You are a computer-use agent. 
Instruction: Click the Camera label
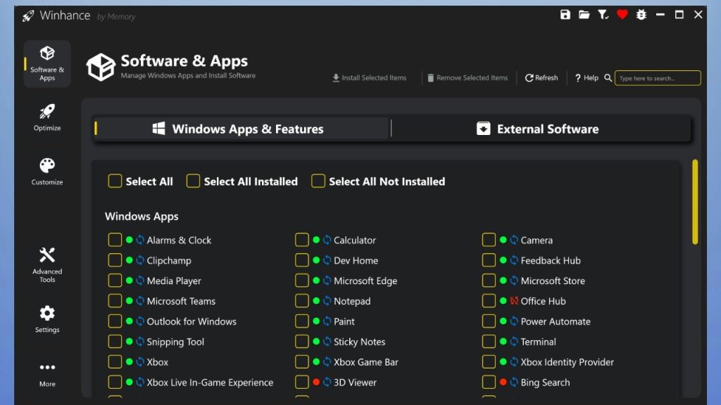click(x=537, y=240)
